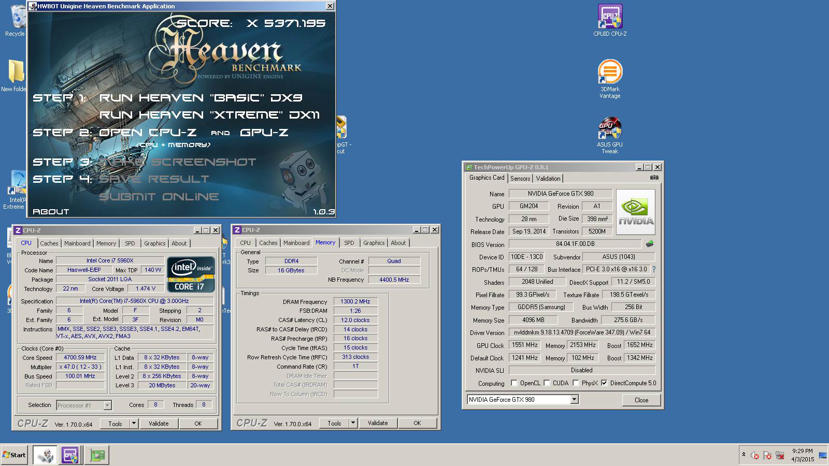Open the NVIDIA GeForce GTX 980 dropdown
The image size is (829, 466).
[574, 399]
